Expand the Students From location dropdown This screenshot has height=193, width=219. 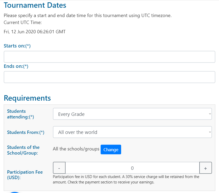click(132, 132)
